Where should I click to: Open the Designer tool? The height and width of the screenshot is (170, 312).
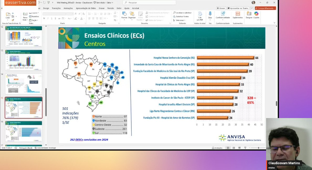249,15
